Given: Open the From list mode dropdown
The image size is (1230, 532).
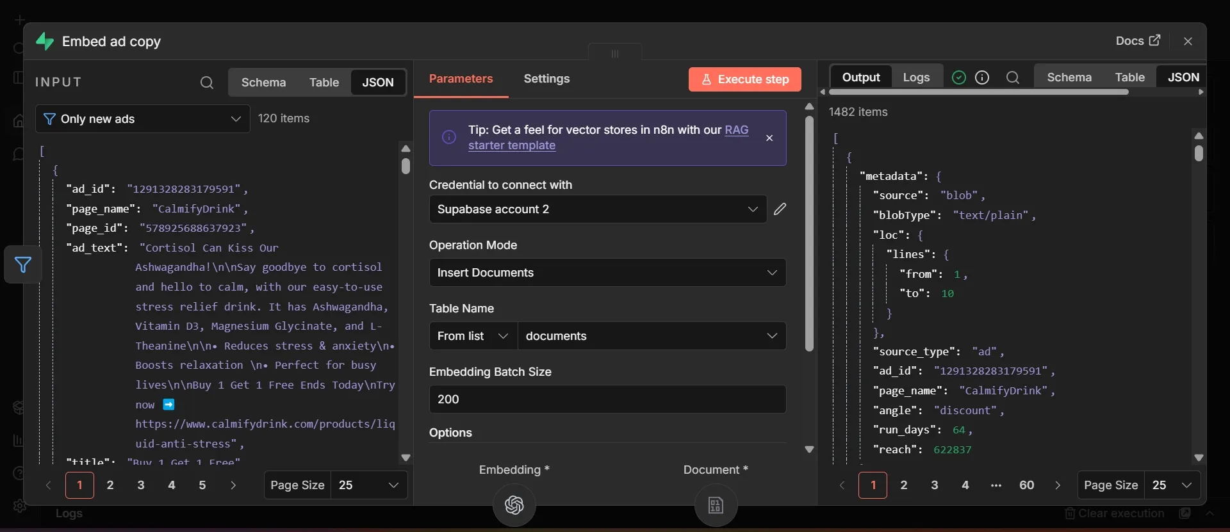Looking at the screenshot, I should pyautogui.click(x=473, y=336).
